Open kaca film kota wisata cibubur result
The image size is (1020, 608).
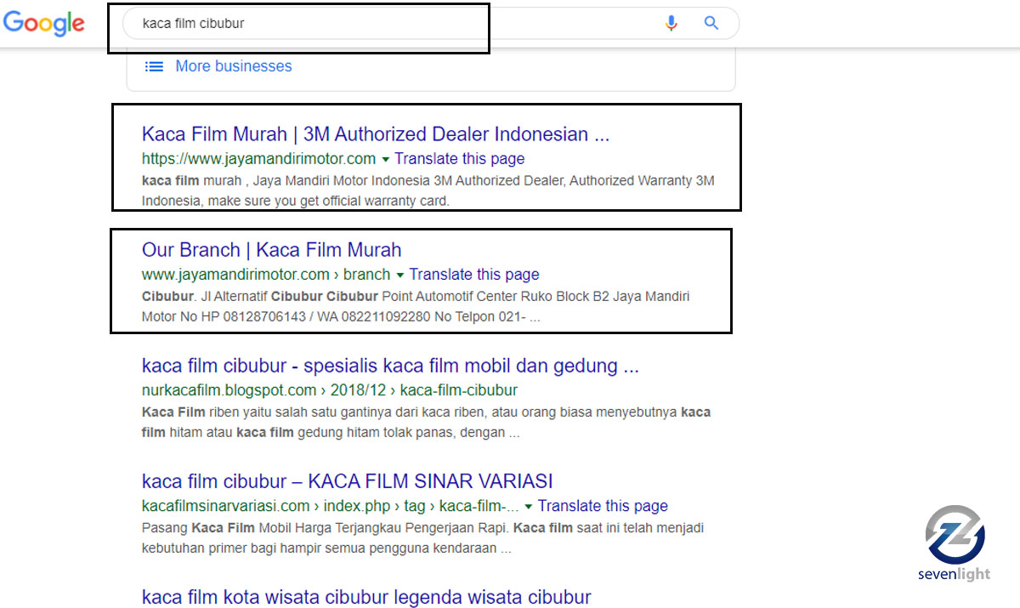point(366,597)
